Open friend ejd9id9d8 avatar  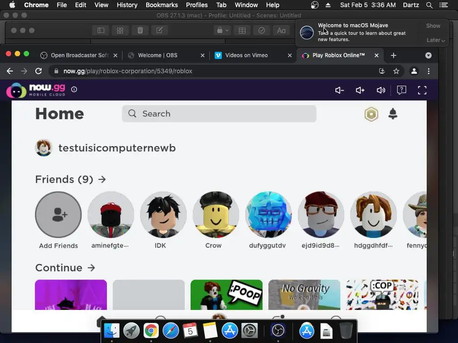(x=321, y=215)
